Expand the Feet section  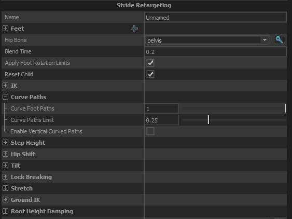[x=6, y=29]
